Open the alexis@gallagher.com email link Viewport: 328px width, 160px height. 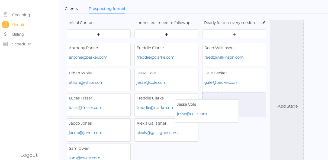[157, 133]
